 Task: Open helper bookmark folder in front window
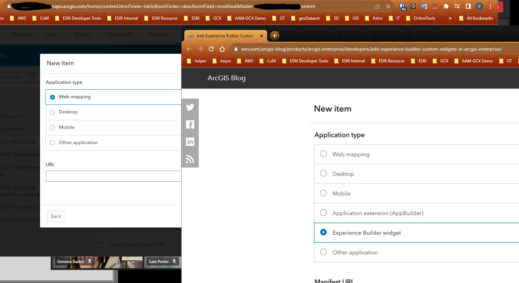click(x=196, y=61)
